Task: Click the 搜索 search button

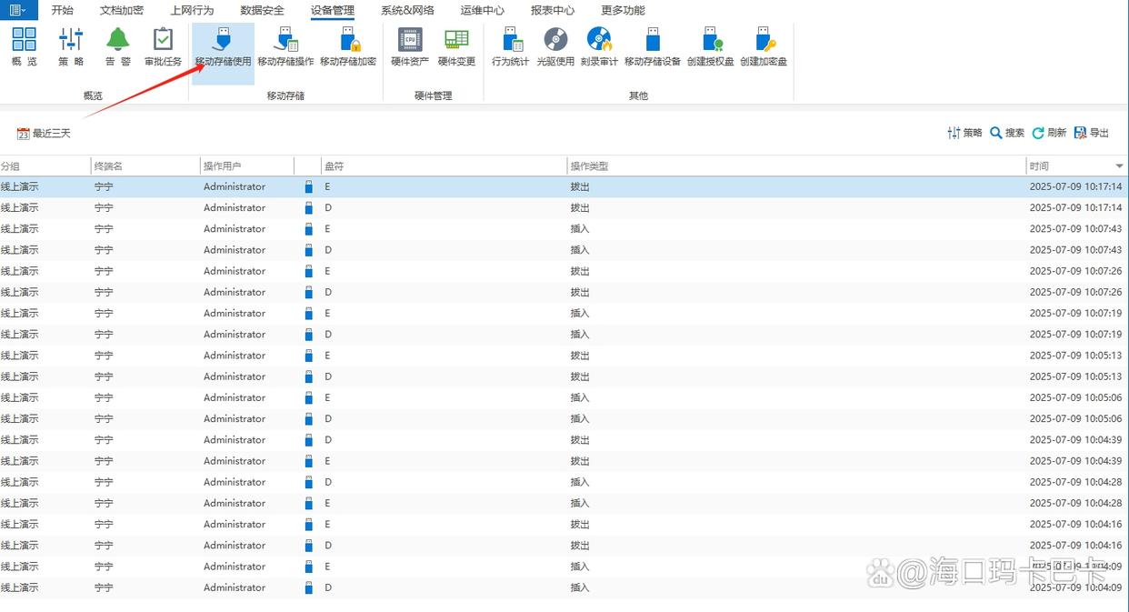Action: pos(1007,133)
